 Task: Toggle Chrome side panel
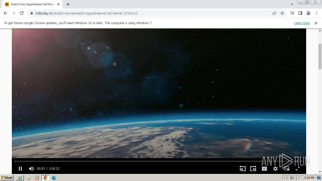click(300, 13)
